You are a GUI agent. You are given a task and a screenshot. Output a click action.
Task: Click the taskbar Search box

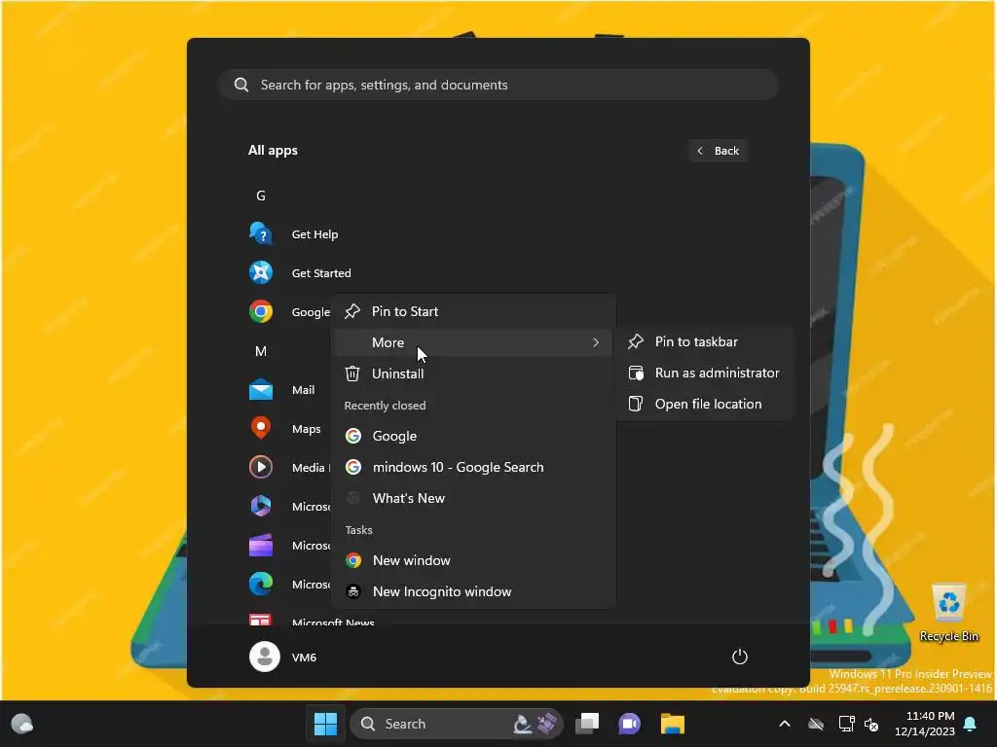[457, 724]
